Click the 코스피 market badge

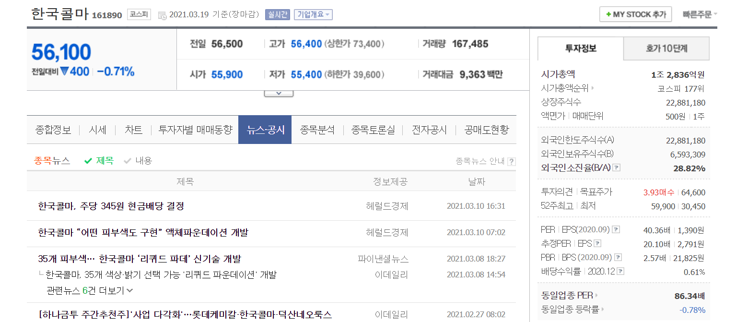click(139, 14)
